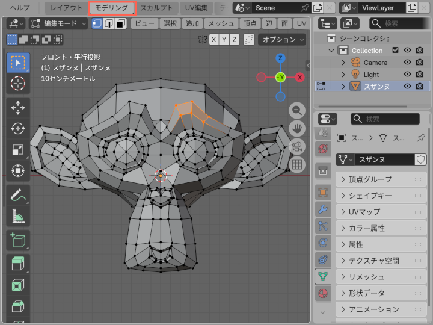
Task: Hide Camera in viewport via eye icon
Action: click(407, 63)
